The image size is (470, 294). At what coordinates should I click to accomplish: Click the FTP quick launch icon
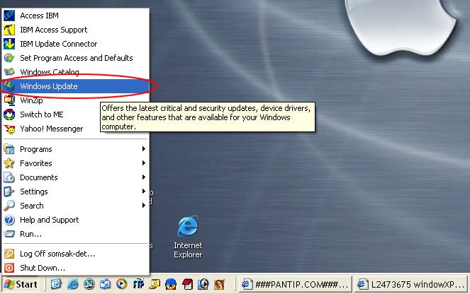click(138, 284)
